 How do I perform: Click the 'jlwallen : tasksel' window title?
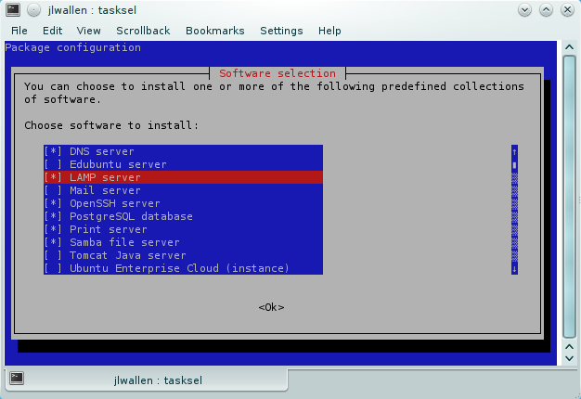(92, 10)
